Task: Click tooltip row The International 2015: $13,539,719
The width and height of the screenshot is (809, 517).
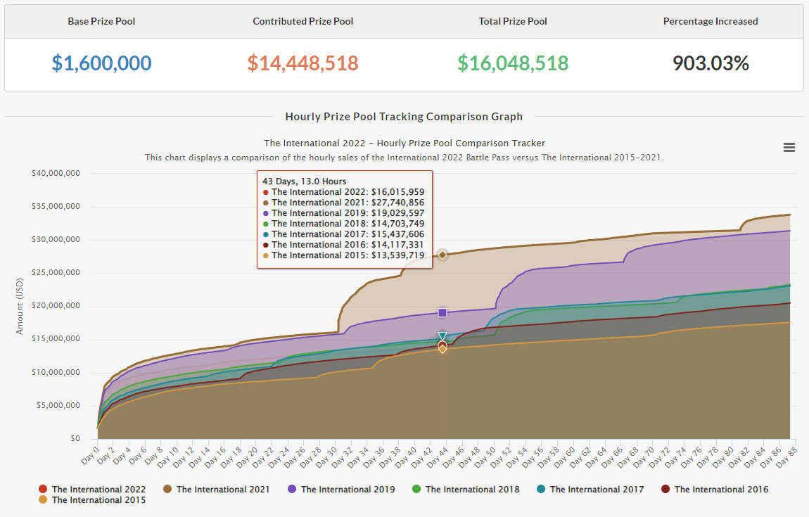Action: pos(343,255)
